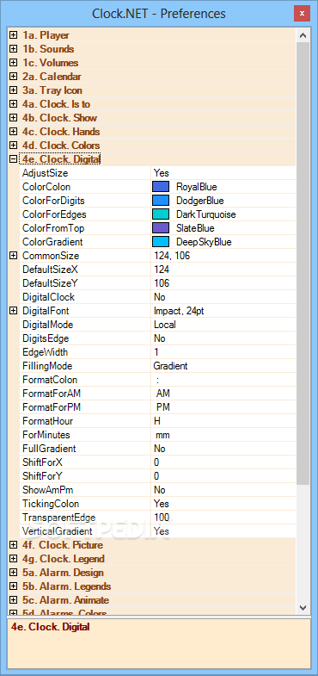This screenshot has width=318, height=676.
Task: Close the Clock.NET Preferences window
Action: coord(302,14)
